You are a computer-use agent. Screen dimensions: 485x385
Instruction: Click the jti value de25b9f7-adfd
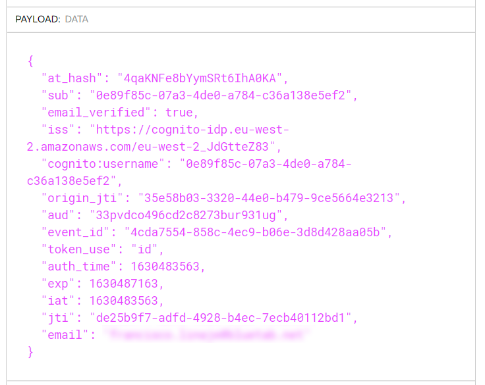pyautogui.click(x=223, y=318)
